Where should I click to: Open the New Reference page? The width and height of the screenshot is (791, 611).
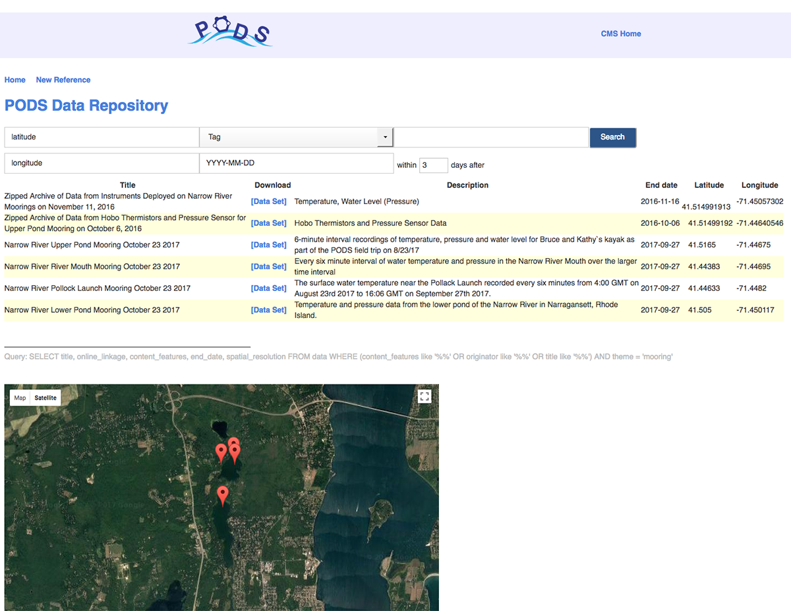pyautogui.click(x=63, y=80)
